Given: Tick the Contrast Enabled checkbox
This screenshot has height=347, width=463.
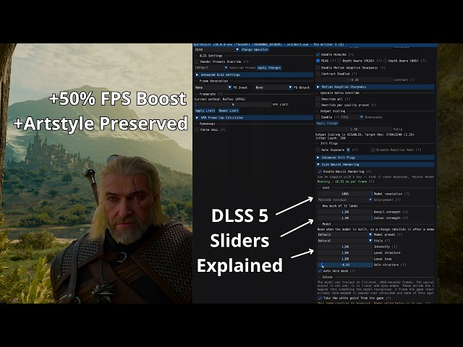Looking at the screenshot, I should 318,74.
